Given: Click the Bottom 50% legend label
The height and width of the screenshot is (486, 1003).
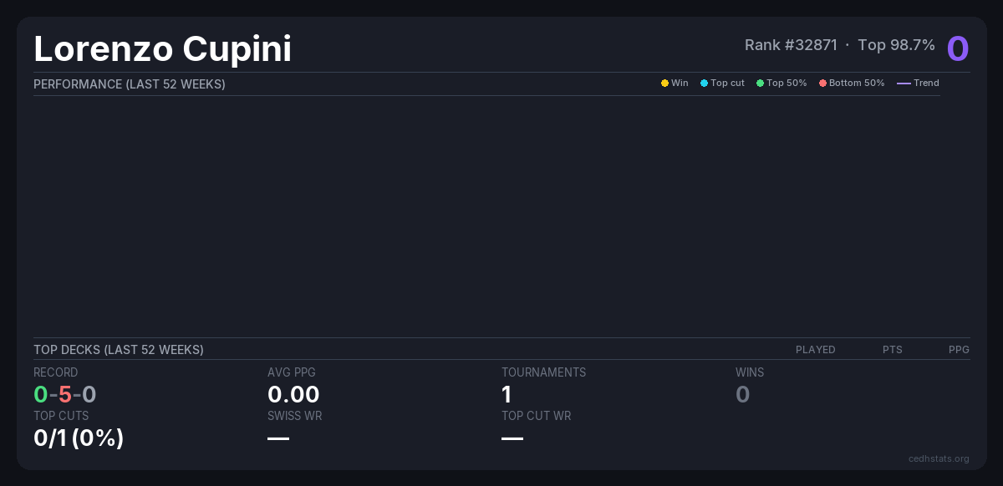Looking at the screenshot, I should tap(857, 84).
